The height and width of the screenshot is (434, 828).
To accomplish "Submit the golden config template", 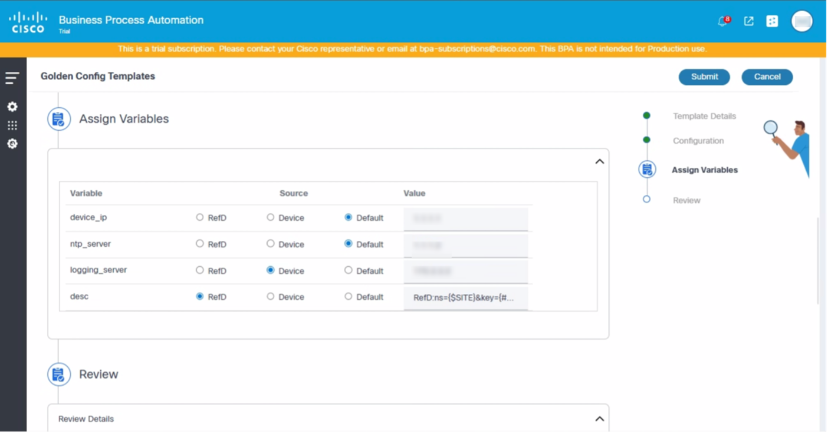I will 704,77.
